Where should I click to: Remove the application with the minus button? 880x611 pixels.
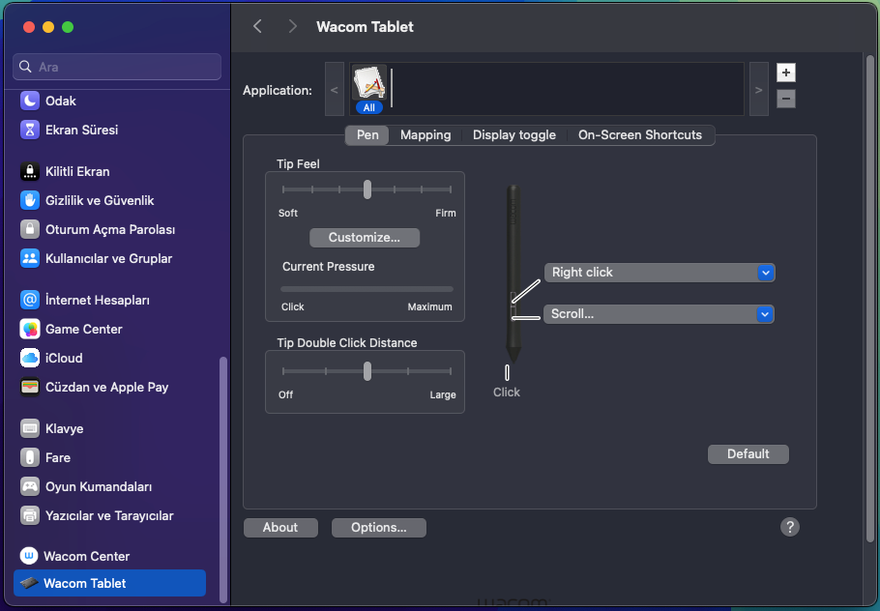(785, 99)
